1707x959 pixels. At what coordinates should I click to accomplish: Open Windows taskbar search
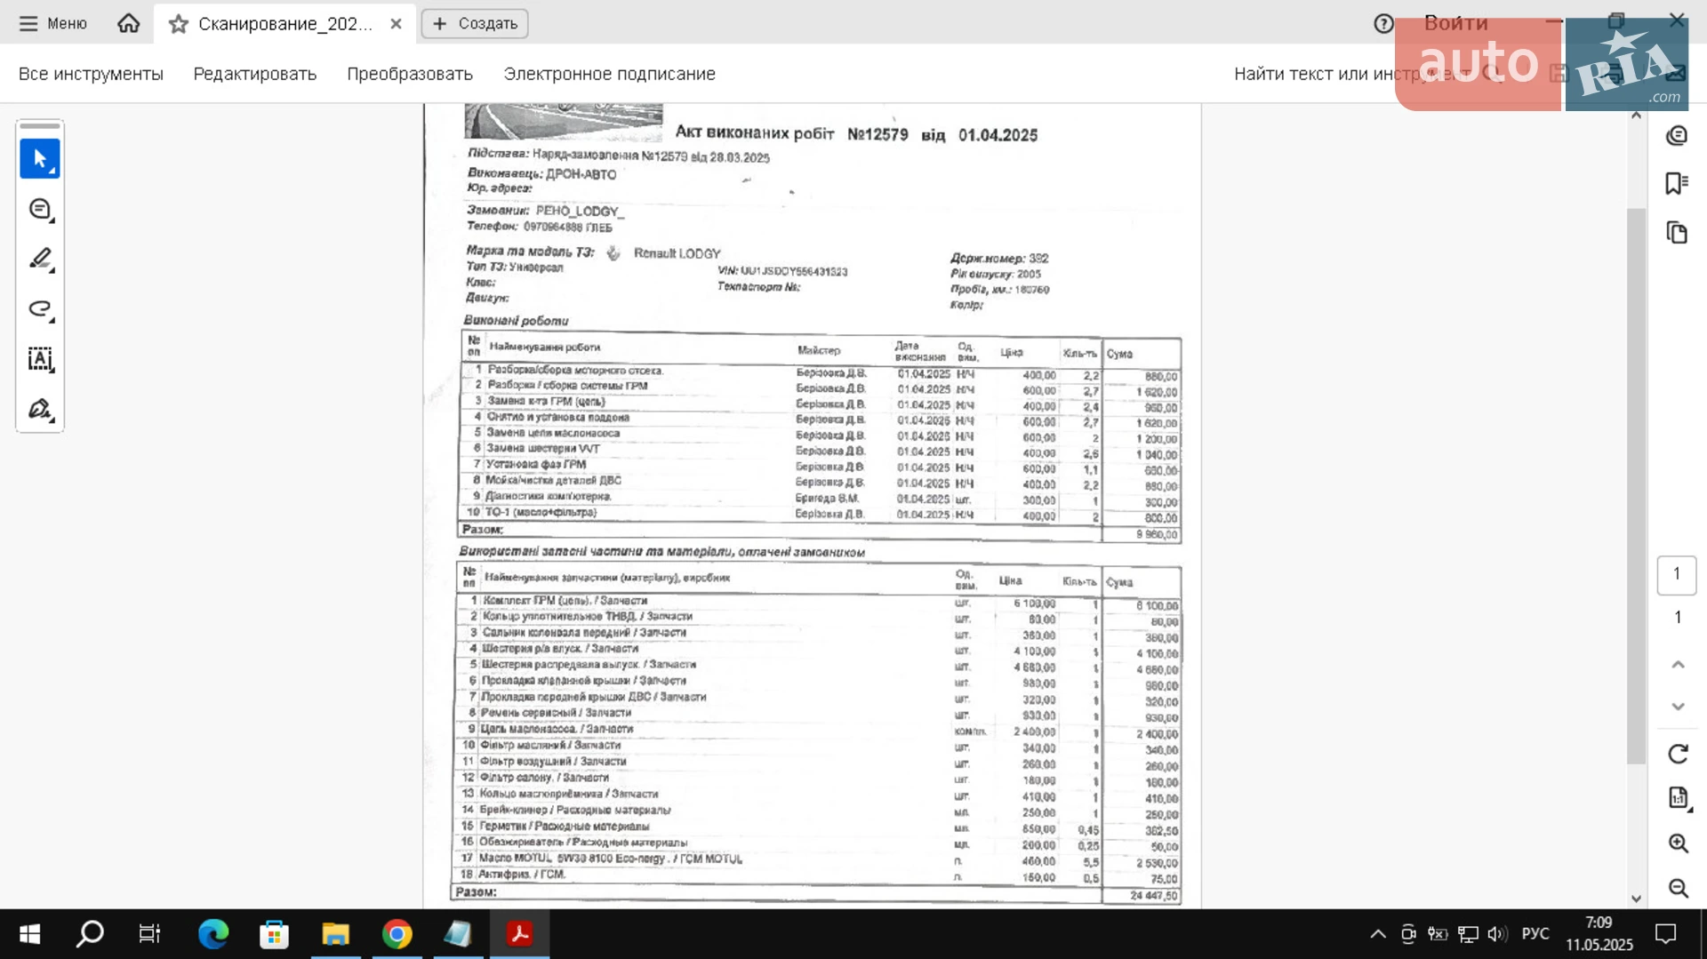[90, 934]
